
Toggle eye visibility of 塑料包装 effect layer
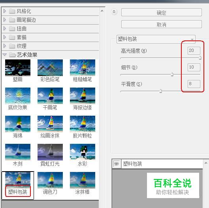click(x=117, y=164)
